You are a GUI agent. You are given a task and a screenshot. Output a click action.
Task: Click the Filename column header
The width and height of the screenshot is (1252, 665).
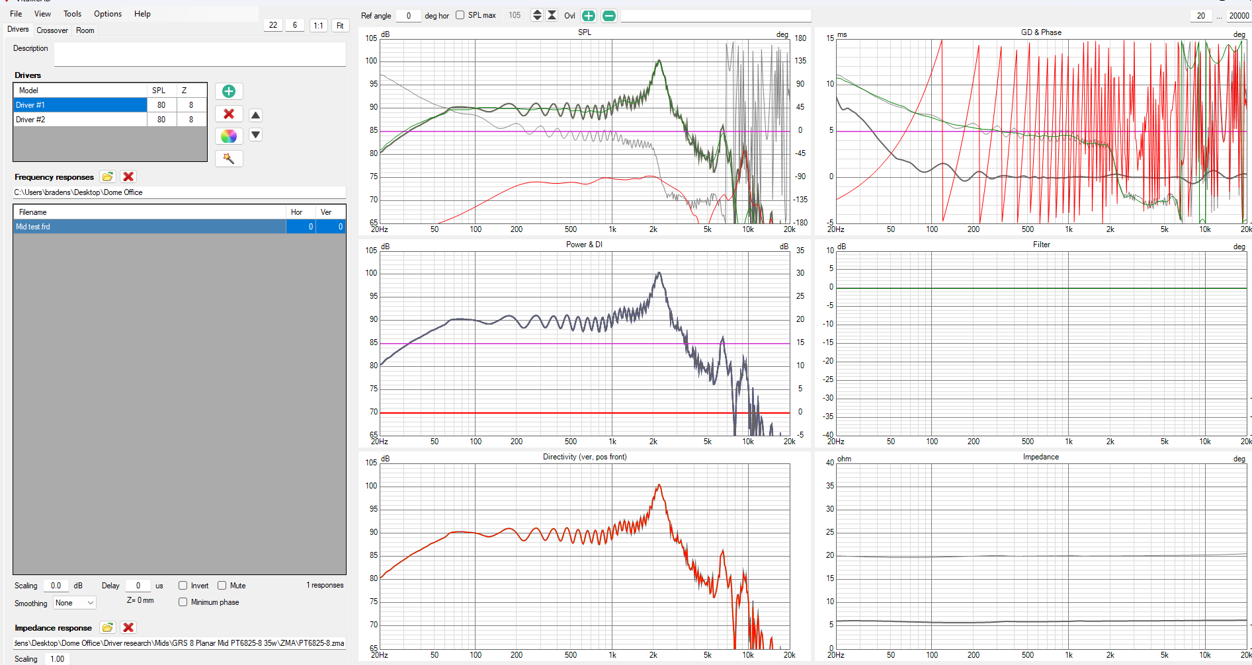[x=150, y=212]
